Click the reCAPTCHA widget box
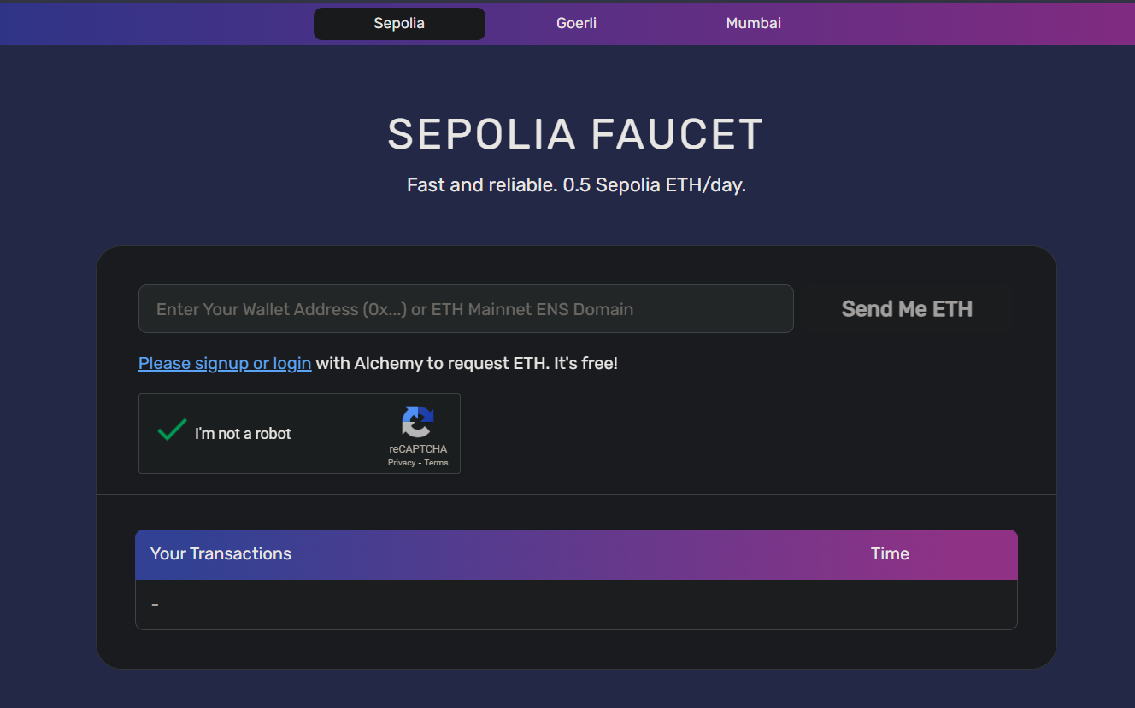Screen dimensions: 1135x708 (x=299, y=433)
